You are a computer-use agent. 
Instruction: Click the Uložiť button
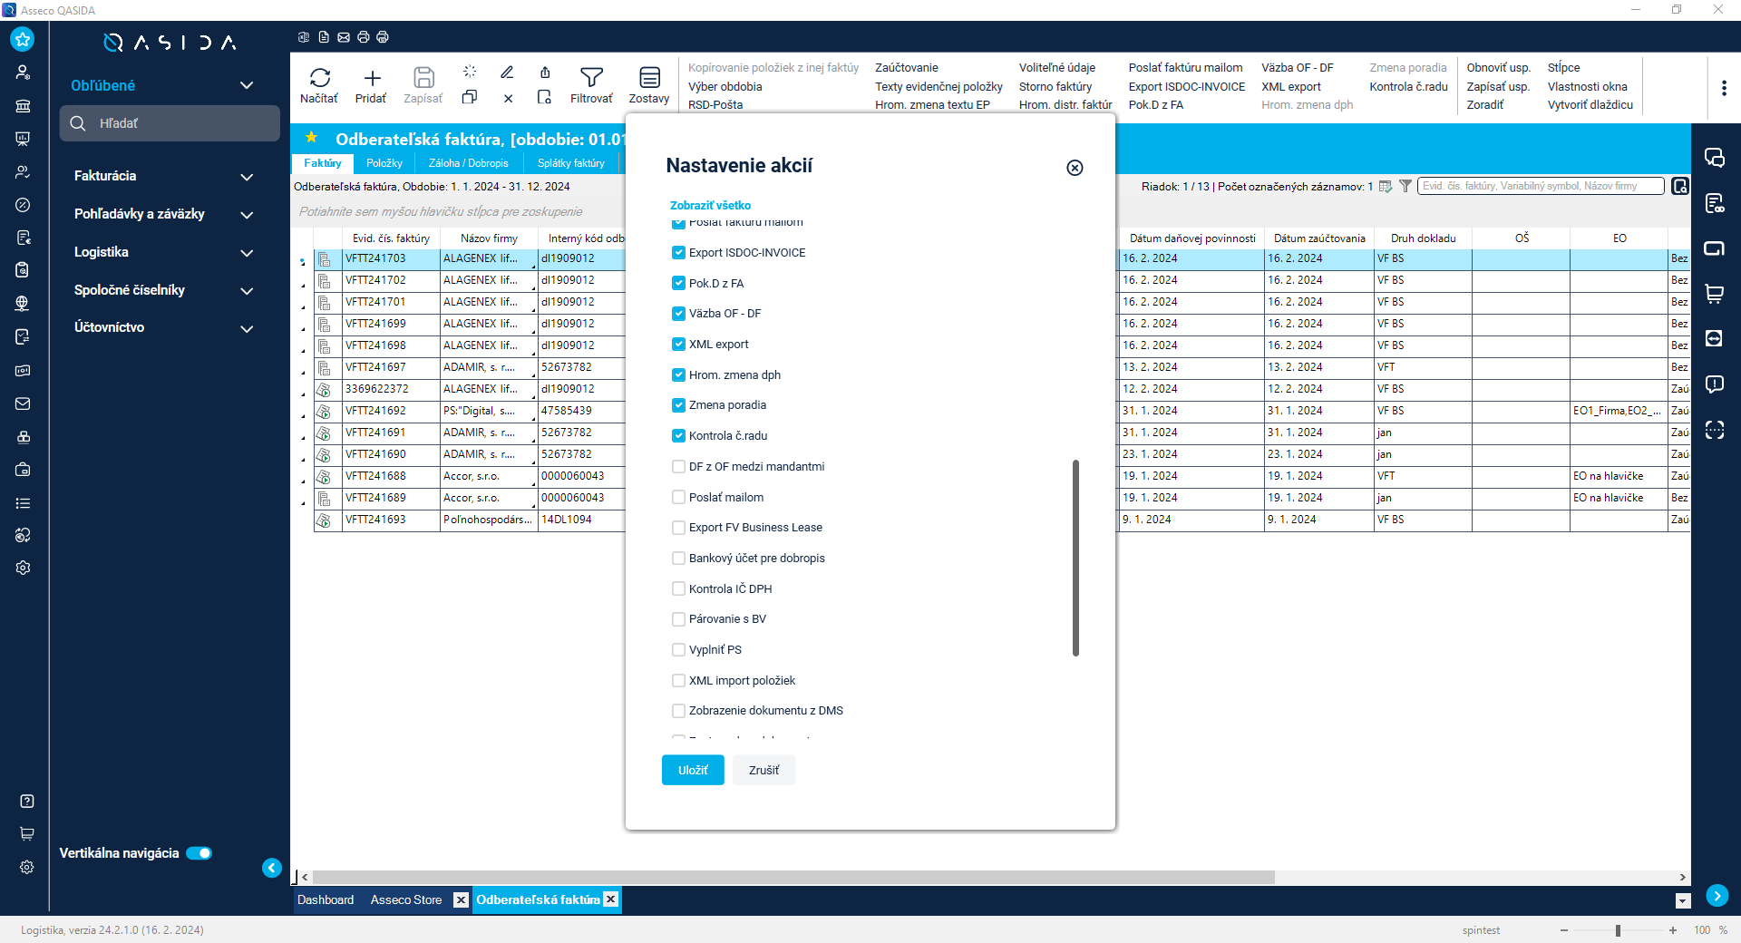[x=693, y=770]
